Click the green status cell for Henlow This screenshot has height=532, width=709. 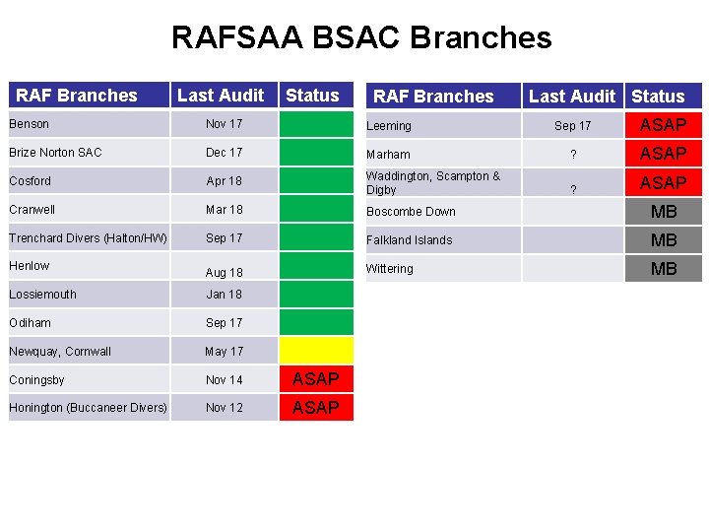tap(316, 266)
